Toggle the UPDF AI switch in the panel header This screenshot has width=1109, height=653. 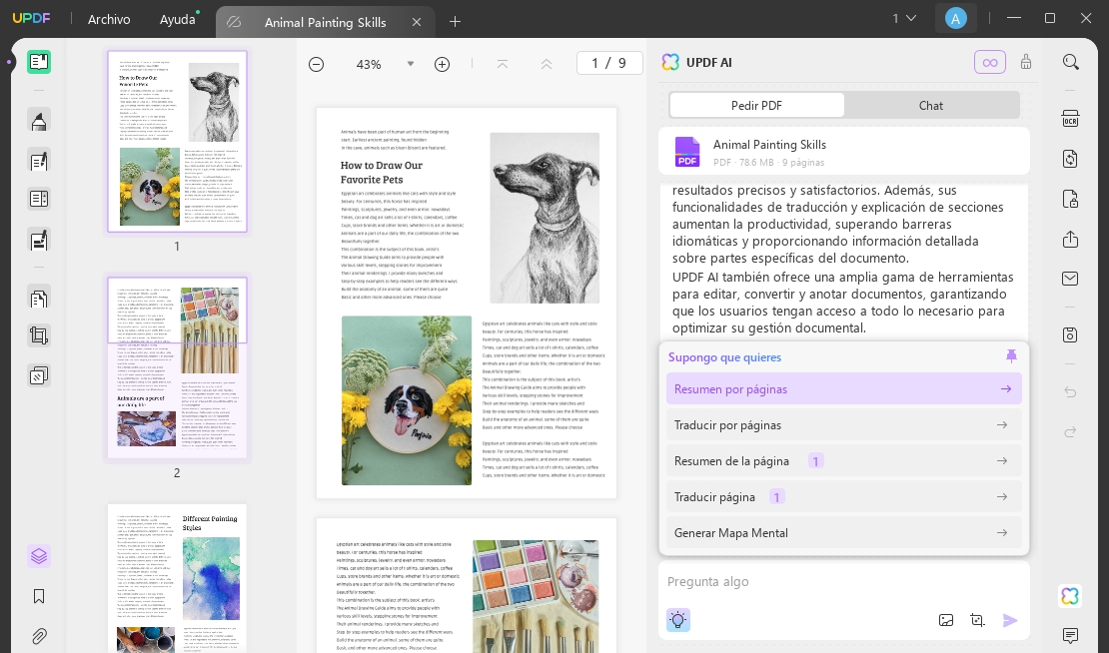point(990,62)
